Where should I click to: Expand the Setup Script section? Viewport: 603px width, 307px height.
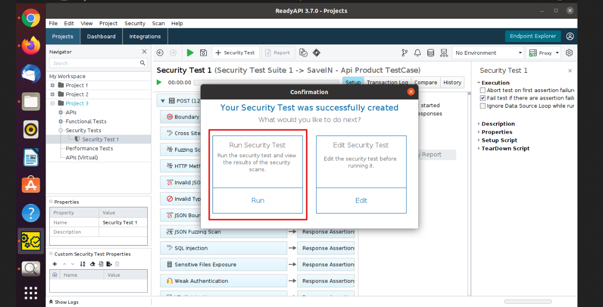click(499, 140)
